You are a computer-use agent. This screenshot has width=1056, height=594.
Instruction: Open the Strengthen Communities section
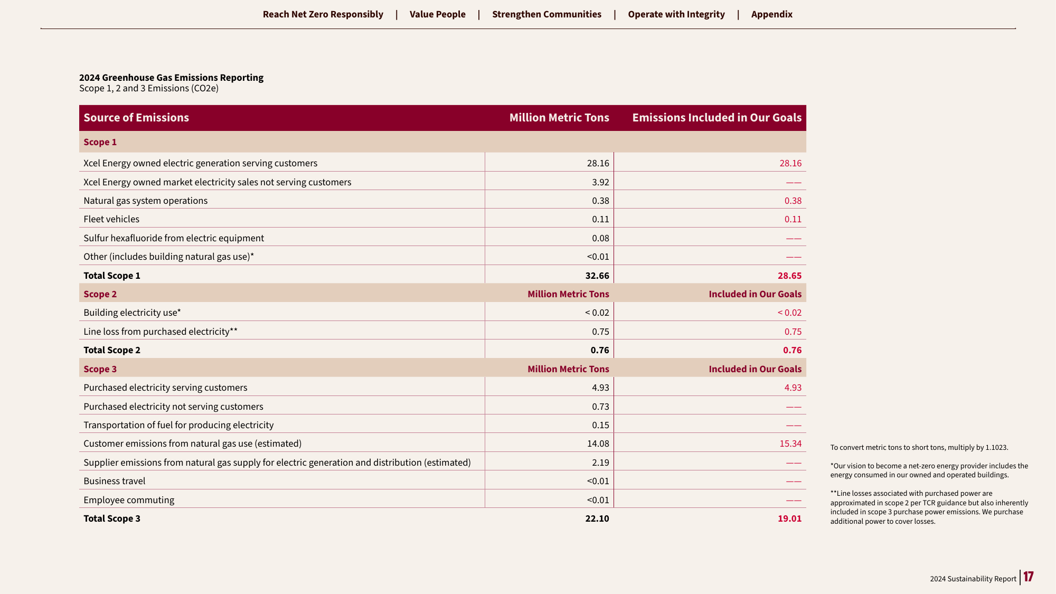pyautogui.click(x=546, y=14)
